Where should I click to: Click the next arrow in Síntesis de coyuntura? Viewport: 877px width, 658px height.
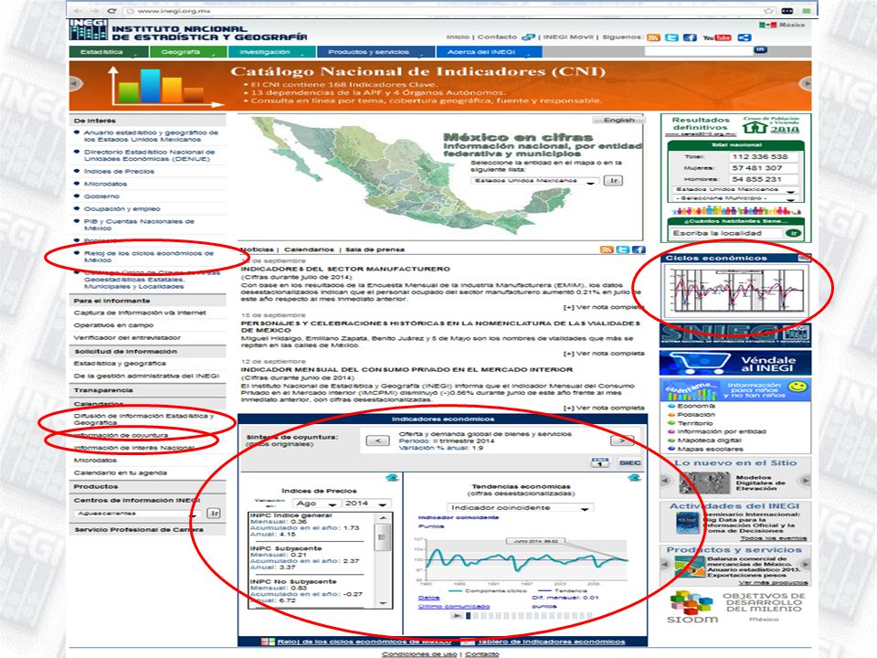tap(621, 440)
